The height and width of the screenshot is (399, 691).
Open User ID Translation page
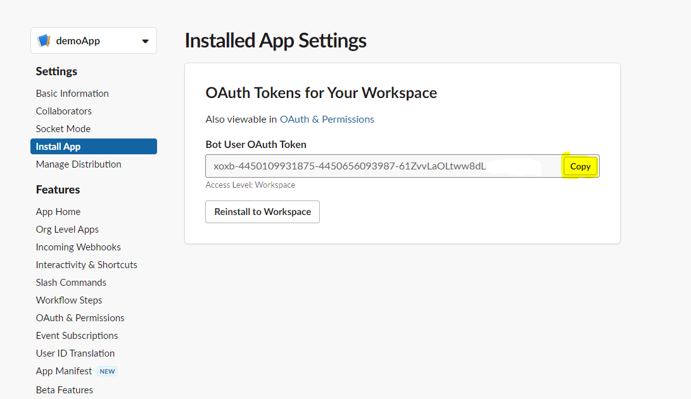click(x=75, y=353)
